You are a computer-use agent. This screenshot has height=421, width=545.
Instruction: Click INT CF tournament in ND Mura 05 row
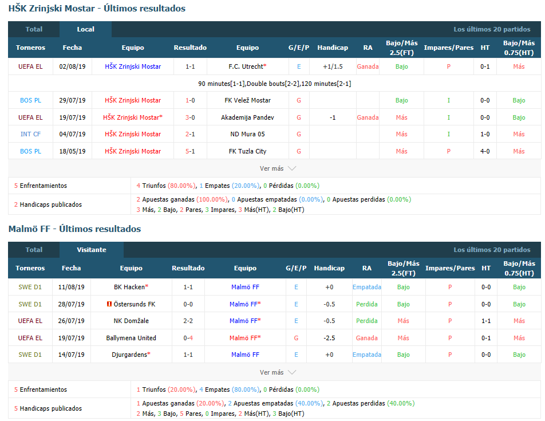click(30, 134)
